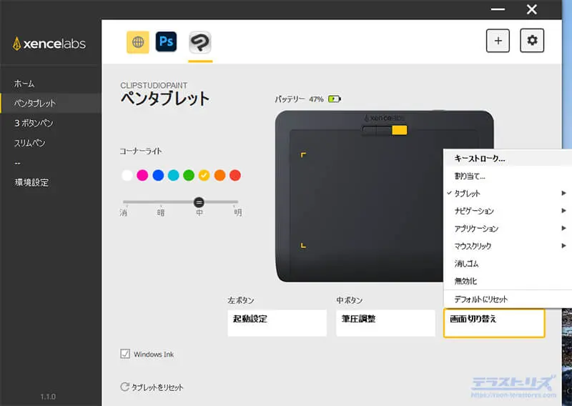Click the battery status icon
Image resolution: width=572 pixels, height=406 pixels.
[334, 99]
